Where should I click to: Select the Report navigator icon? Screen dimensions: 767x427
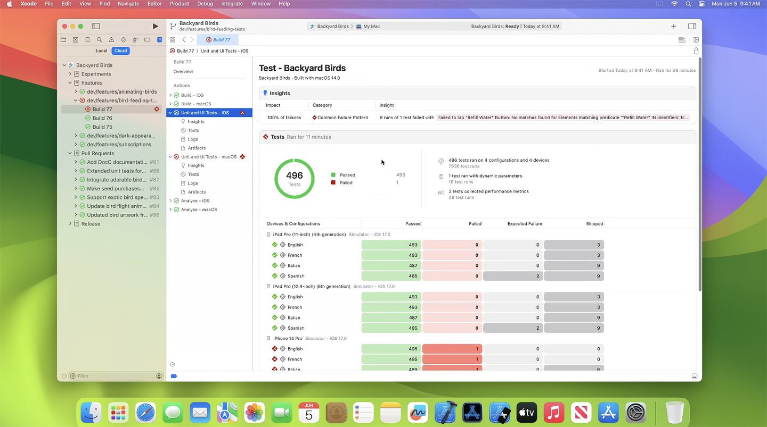pos(159,40)
